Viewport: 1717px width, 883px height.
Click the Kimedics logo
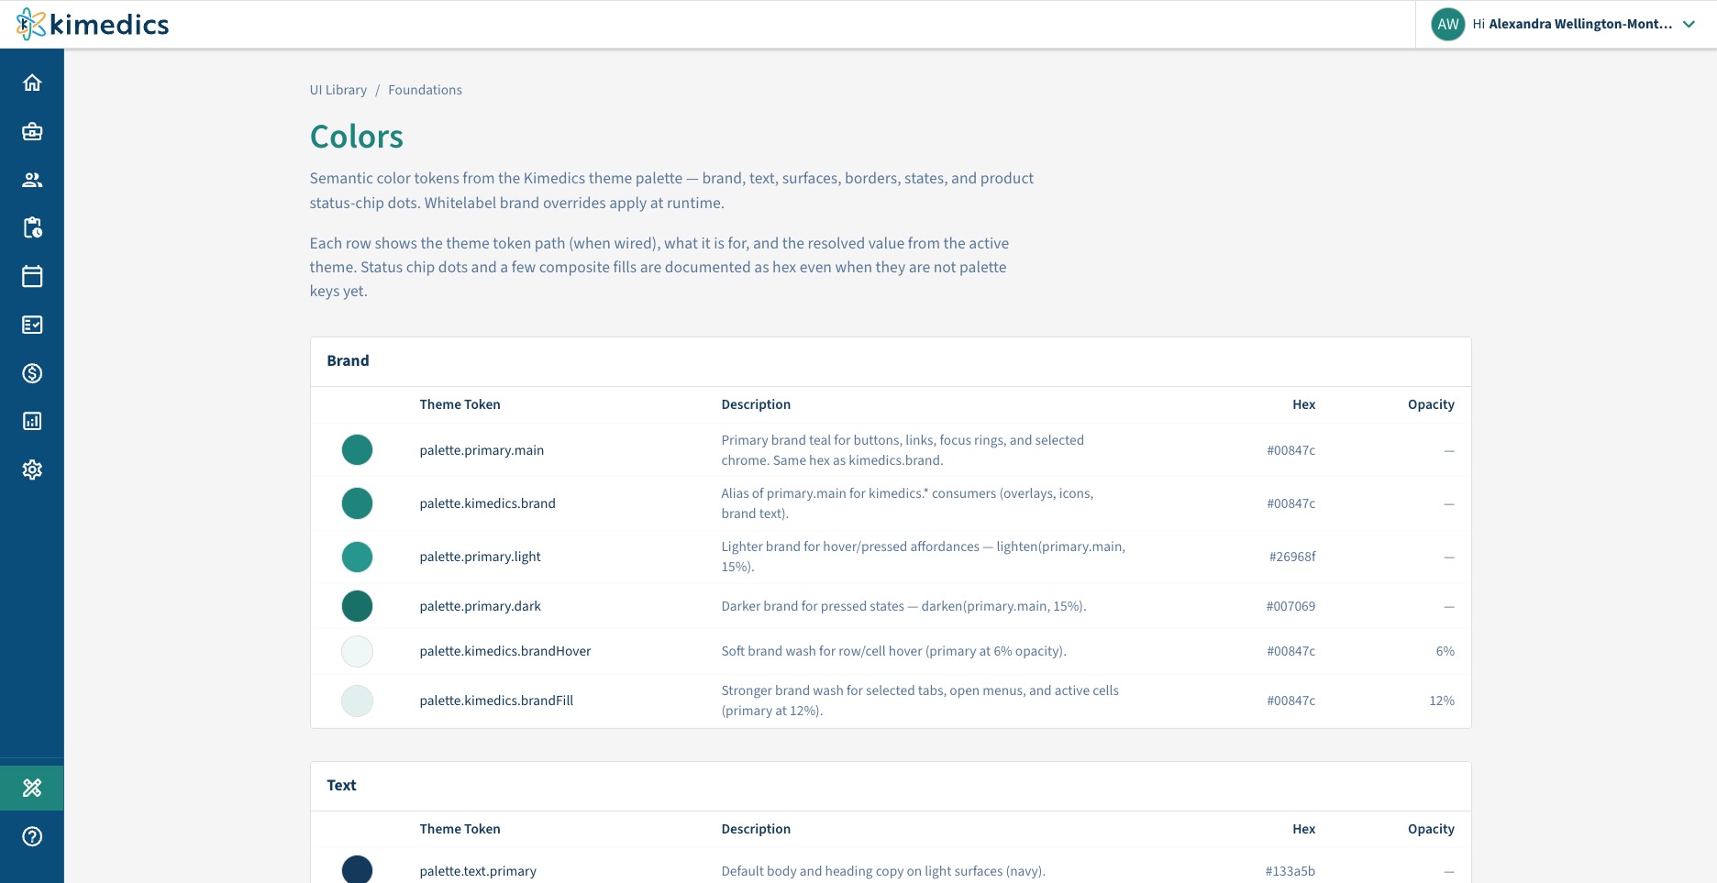click(93, 24)
